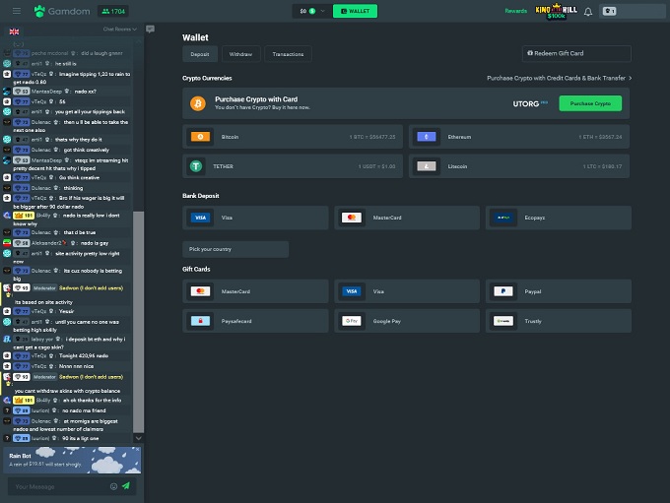Collapse the chat panel icon
Image resolution: width=670 pixels, height=503 pixels.
click(x=150, y=29)
